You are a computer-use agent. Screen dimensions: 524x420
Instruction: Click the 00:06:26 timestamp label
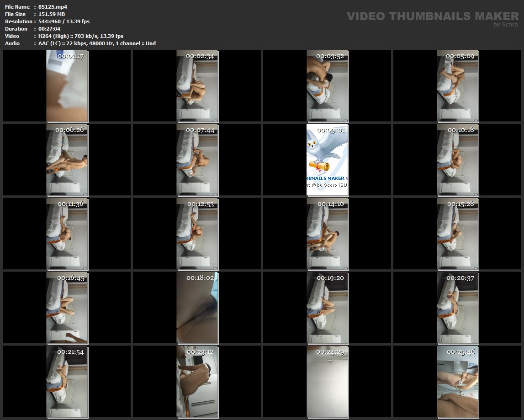click(69, 130)
